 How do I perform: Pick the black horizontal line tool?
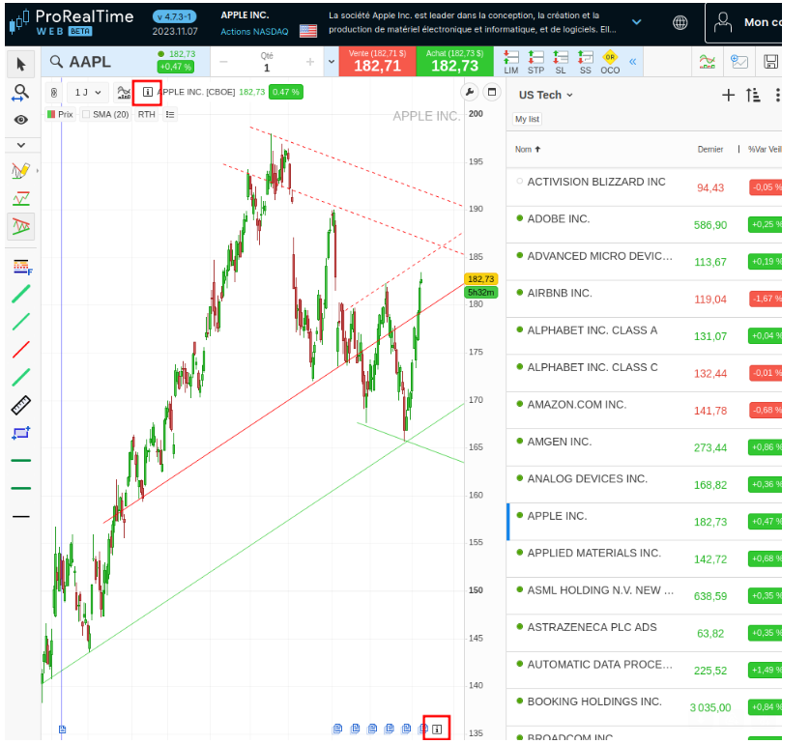point(20,516)
